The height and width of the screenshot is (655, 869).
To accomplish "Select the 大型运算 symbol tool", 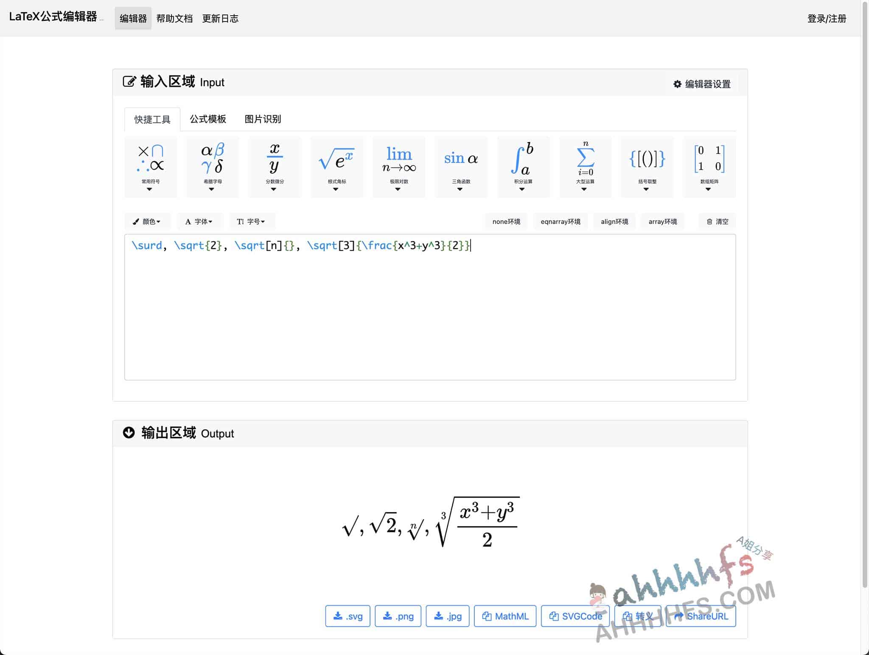I will [x=585, y=166].
